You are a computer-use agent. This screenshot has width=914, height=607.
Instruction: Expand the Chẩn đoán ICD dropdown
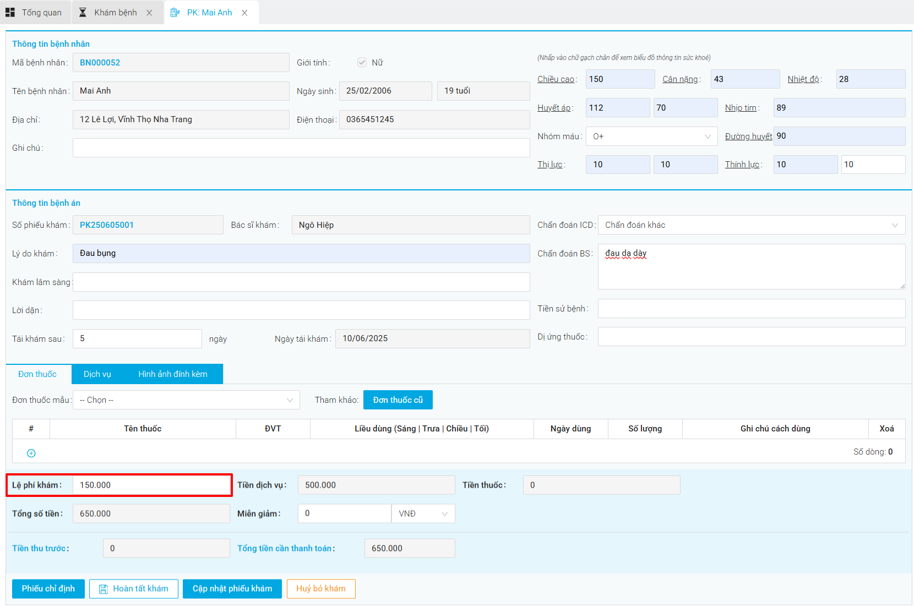point(752,225)
